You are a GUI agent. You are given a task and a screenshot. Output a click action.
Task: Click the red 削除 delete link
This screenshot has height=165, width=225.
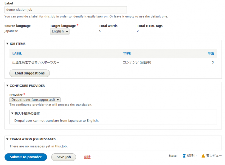[87, 157]
